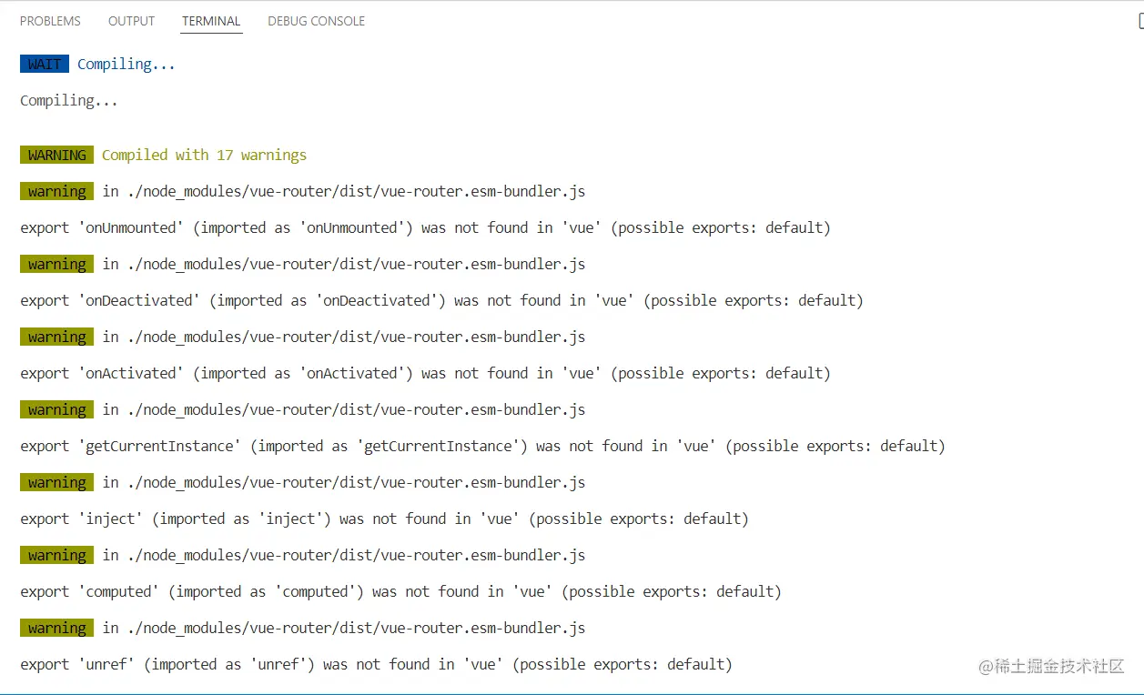Select the export 'inject' not found message
Viewport: 1144px width, 695px height.
coord(384,519)
